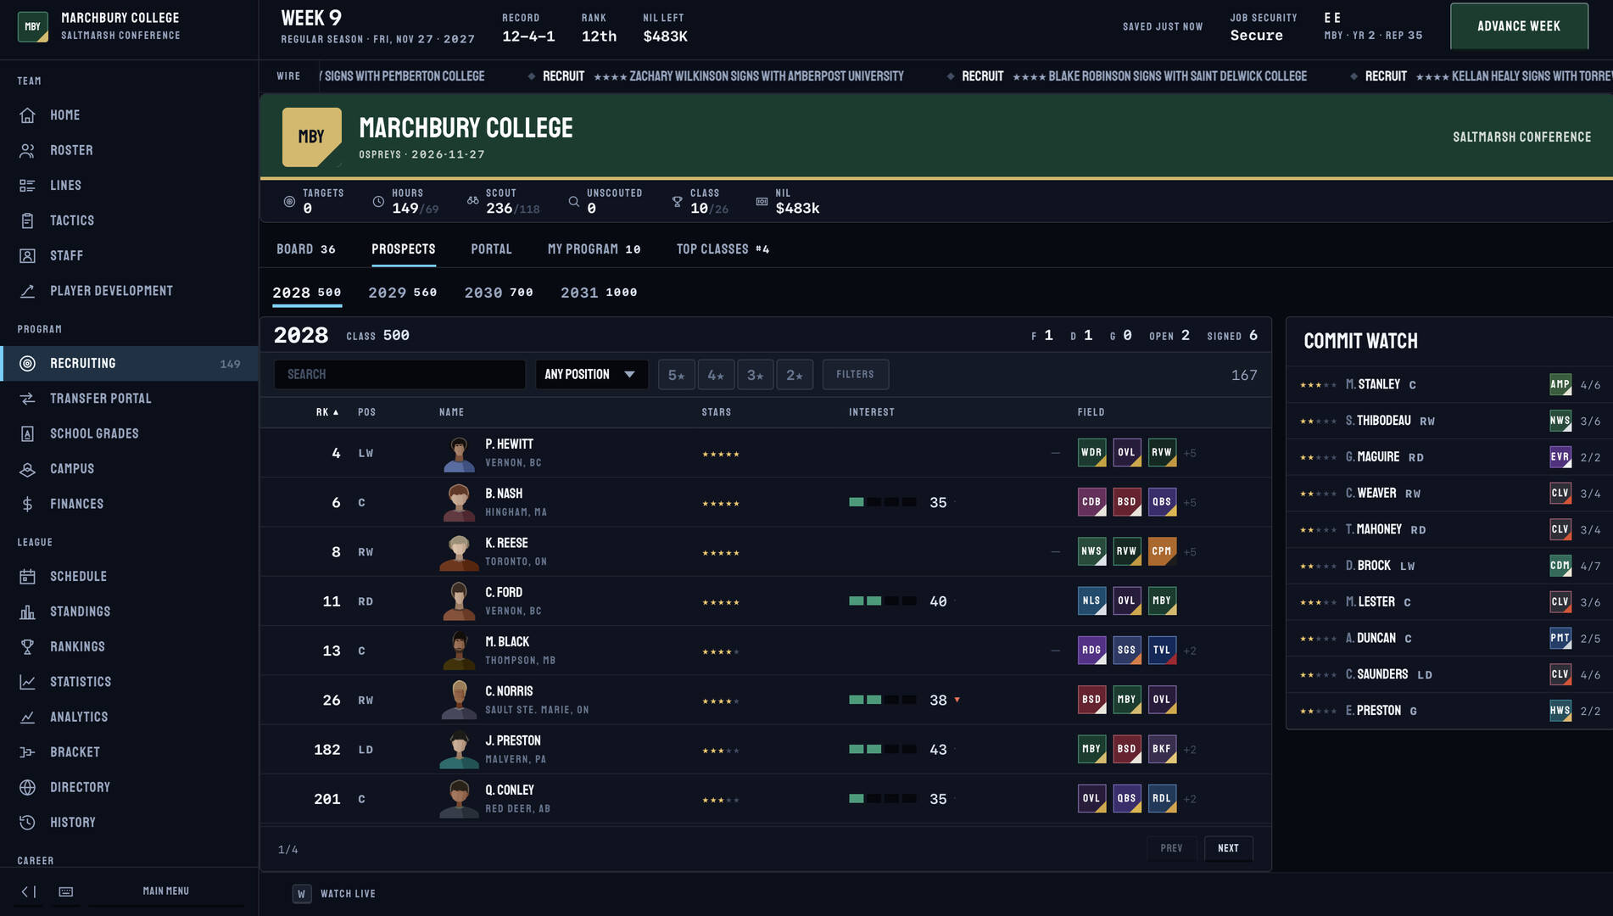
Task: Select the 2030 class tab
Action: click(x=499, y=293)
